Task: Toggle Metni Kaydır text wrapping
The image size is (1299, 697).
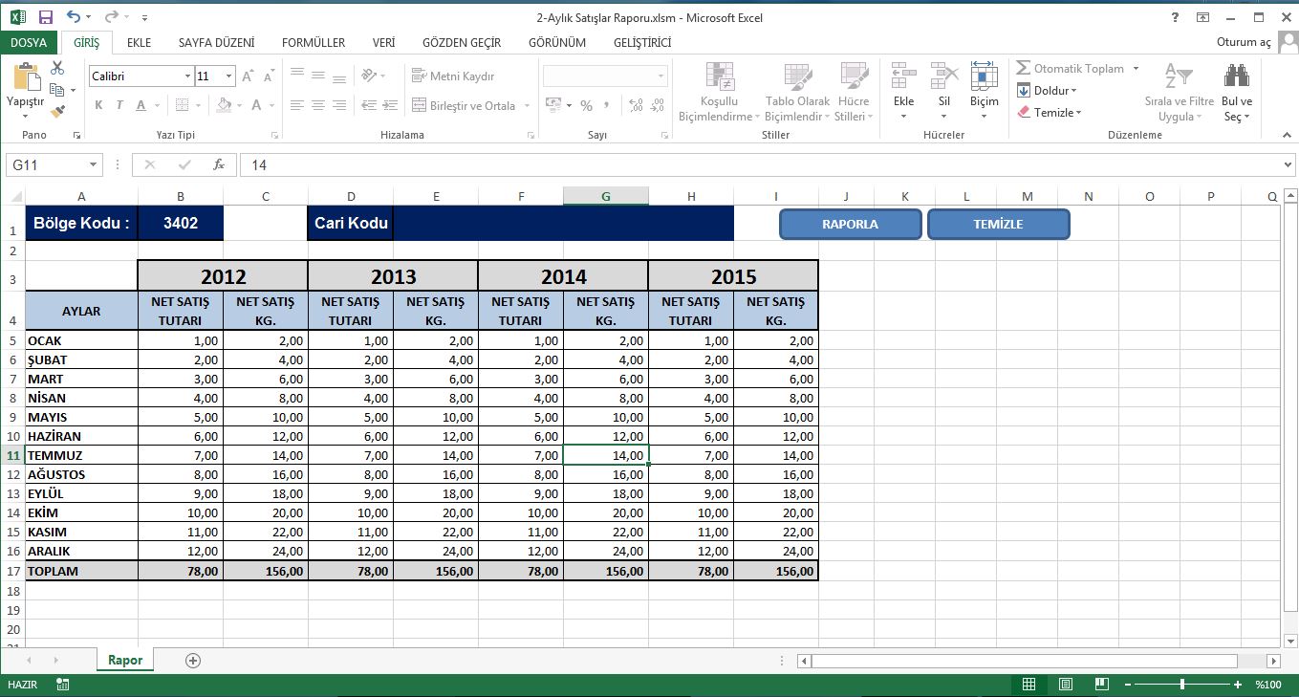Action: point(454,76)
